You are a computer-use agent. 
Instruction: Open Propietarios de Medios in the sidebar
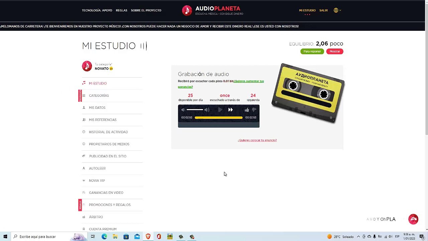(109, 144)
